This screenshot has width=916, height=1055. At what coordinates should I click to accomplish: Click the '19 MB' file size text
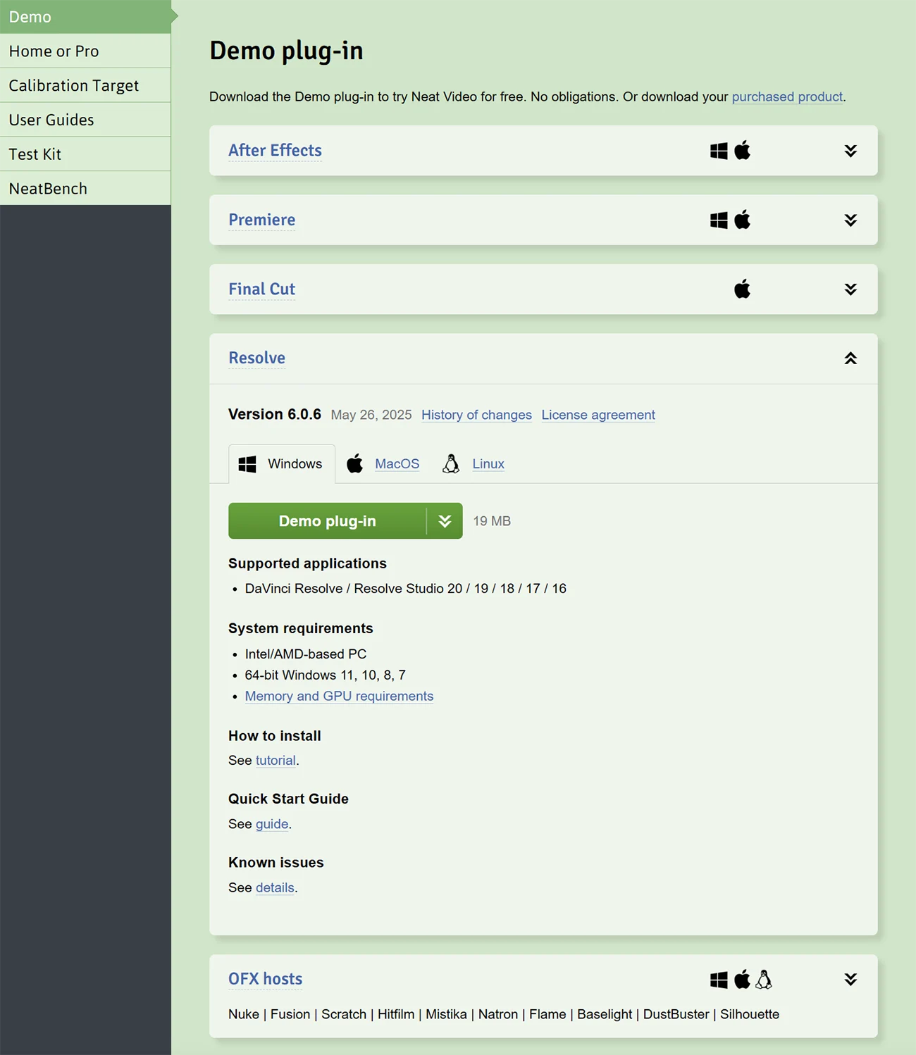tap(492, 521)
